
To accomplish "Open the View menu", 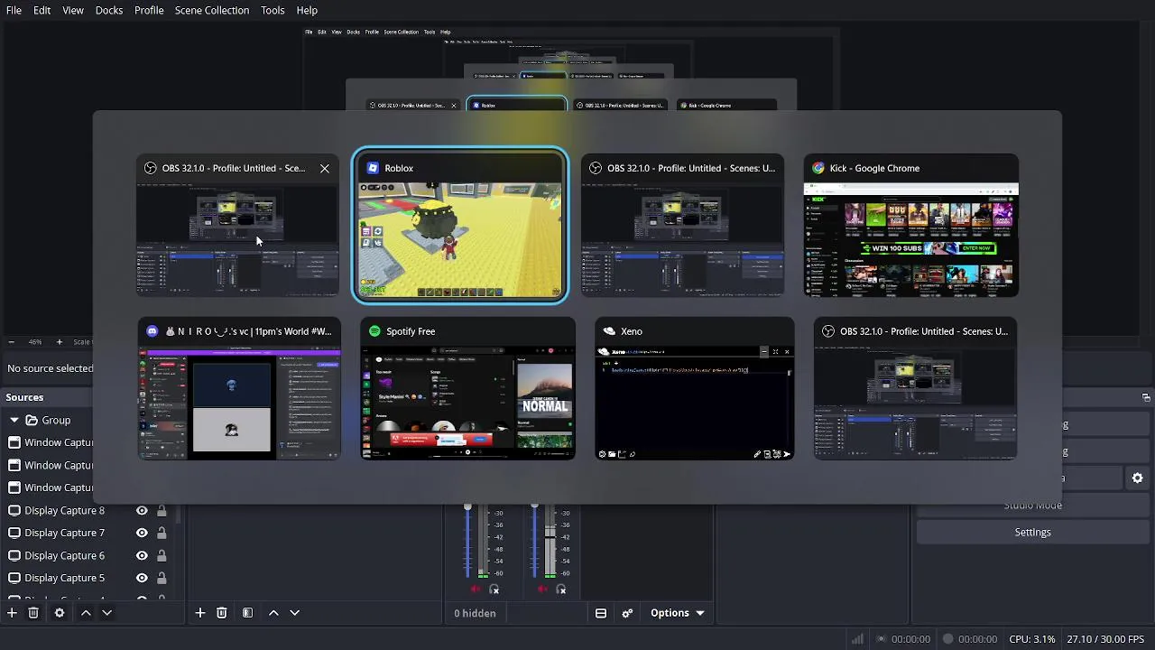I will pyautogui.click(x=73, y=10).
